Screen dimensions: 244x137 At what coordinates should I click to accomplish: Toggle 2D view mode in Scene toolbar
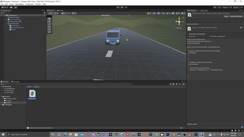click(154, 13)
